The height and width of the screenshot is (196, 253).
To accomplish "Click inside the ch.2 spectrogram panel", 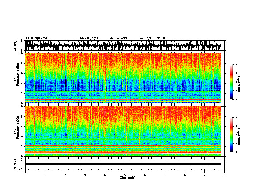I will pos(123,131).
